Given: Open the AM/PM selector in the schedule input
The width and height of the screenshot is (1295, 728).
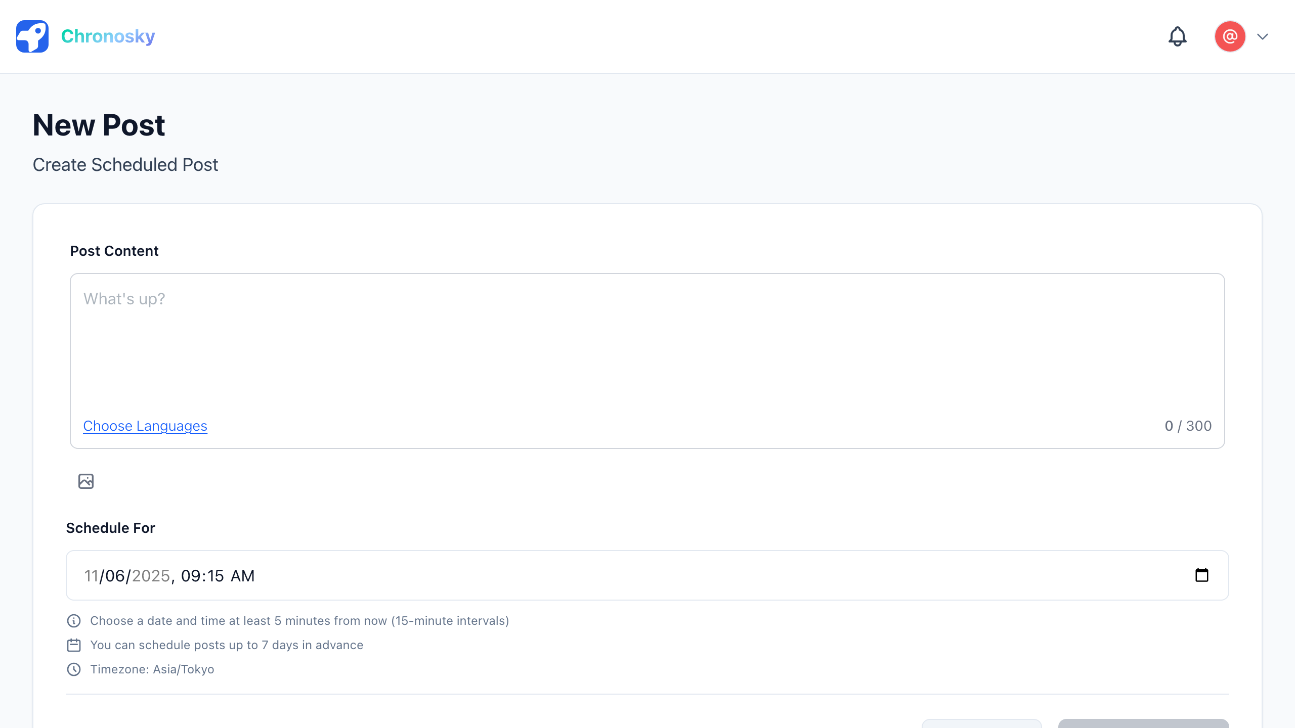Looking at the screenshot, I should (243, 575).
